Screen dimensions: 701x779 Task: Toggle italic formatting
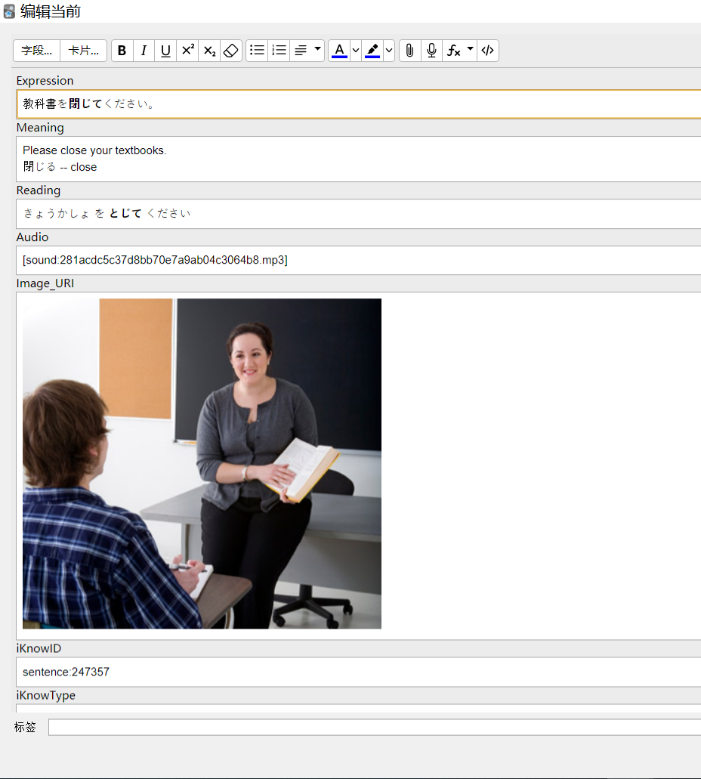(x=144, y=51)
